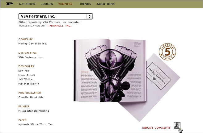
Task: Click the PAPER heading
Action: [22, 120]
